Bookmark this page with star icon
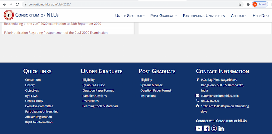This screenshot has width=272, height=134. click(240, 4)
